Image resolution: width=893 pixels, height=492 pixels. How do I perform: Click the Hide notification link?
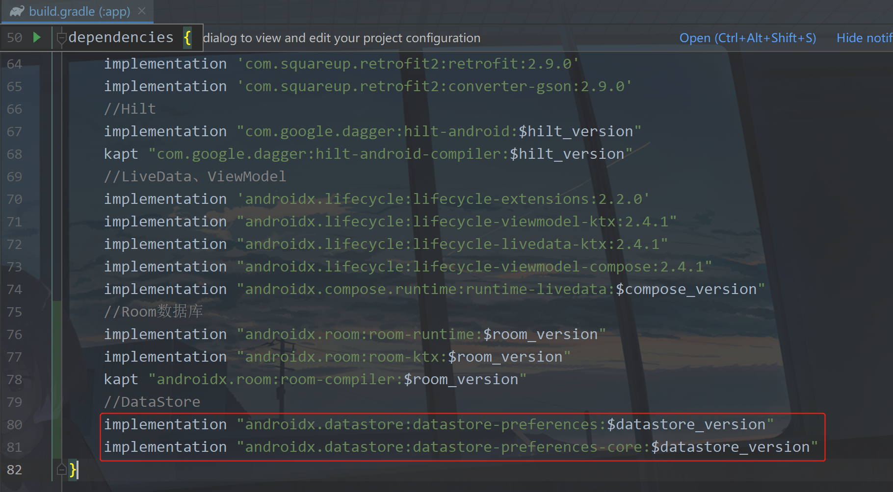(x=865, y=38)
